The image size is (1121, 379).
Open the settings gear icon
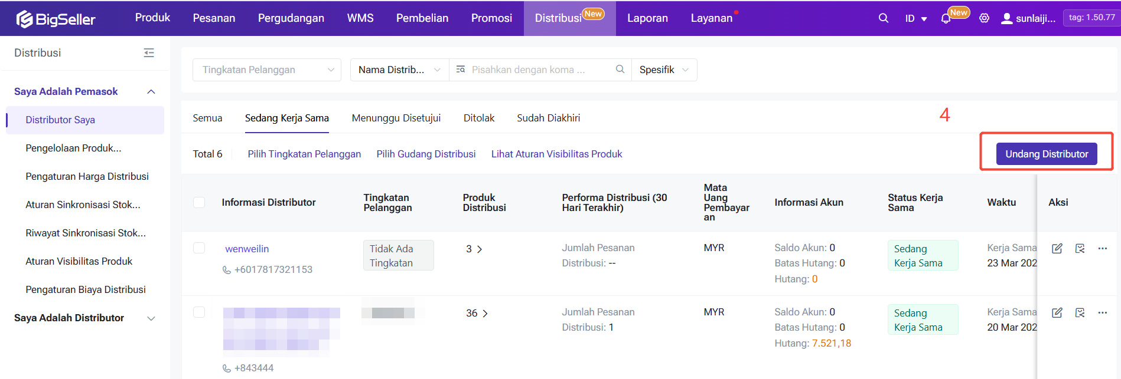coord(984,18)
